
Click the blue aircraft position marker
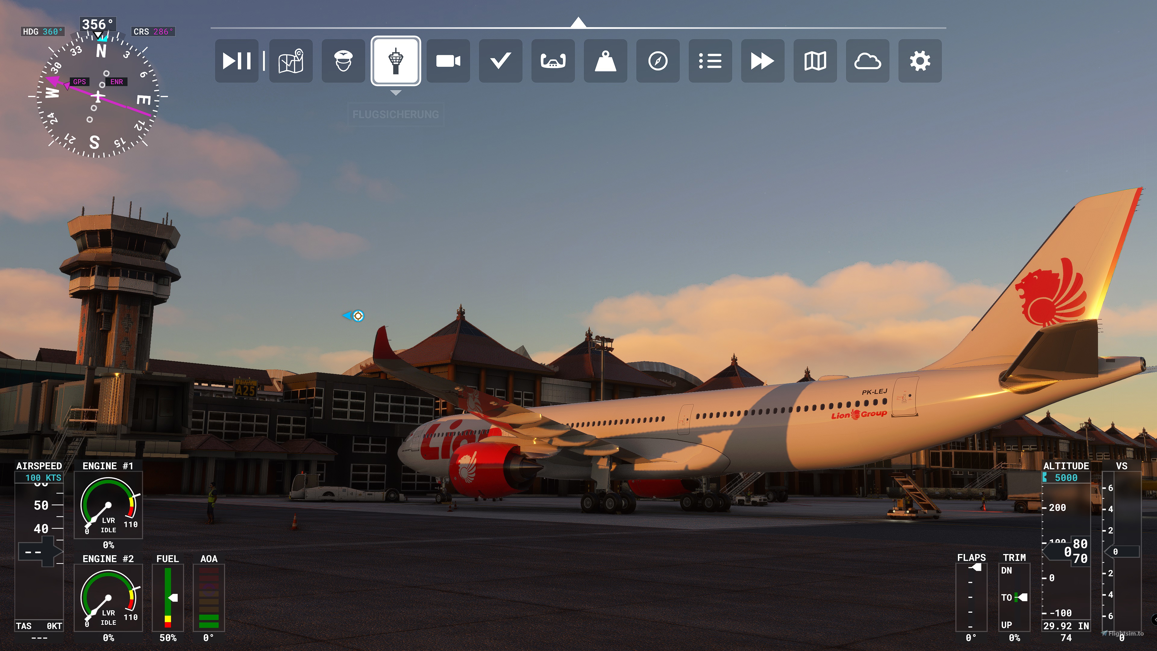(354, 316)
